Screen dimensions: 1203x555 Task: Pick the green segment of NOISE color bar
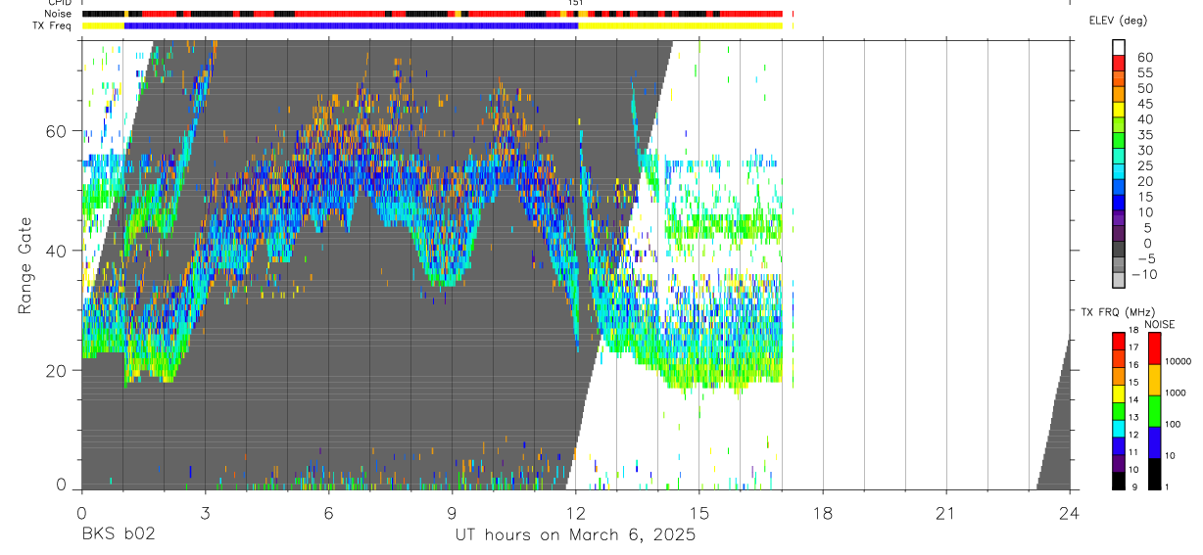click(1153, 411)
